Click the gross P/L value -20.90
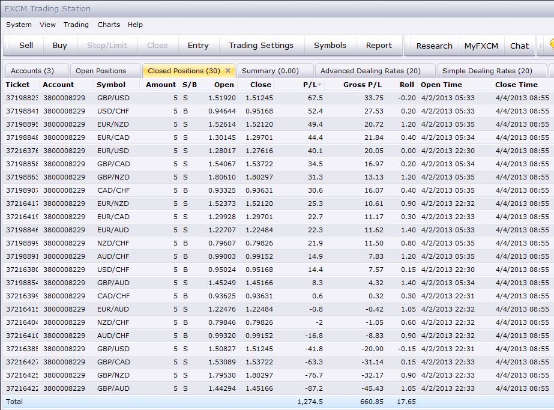 [372, 349]
